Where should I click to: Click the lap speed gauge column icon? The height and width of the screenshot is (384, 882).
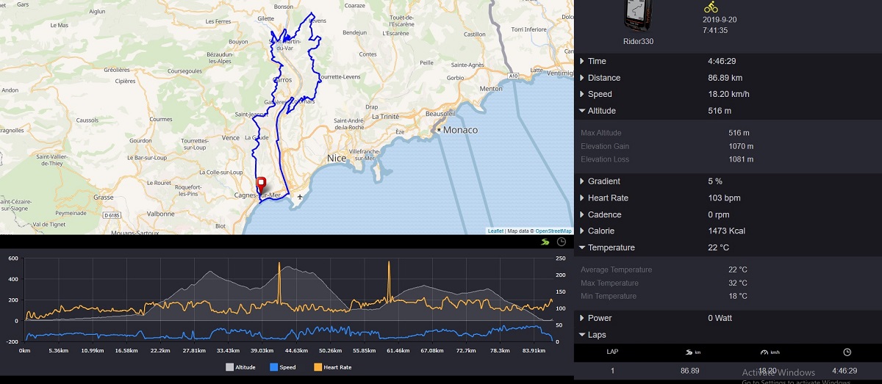coord(770,352)
